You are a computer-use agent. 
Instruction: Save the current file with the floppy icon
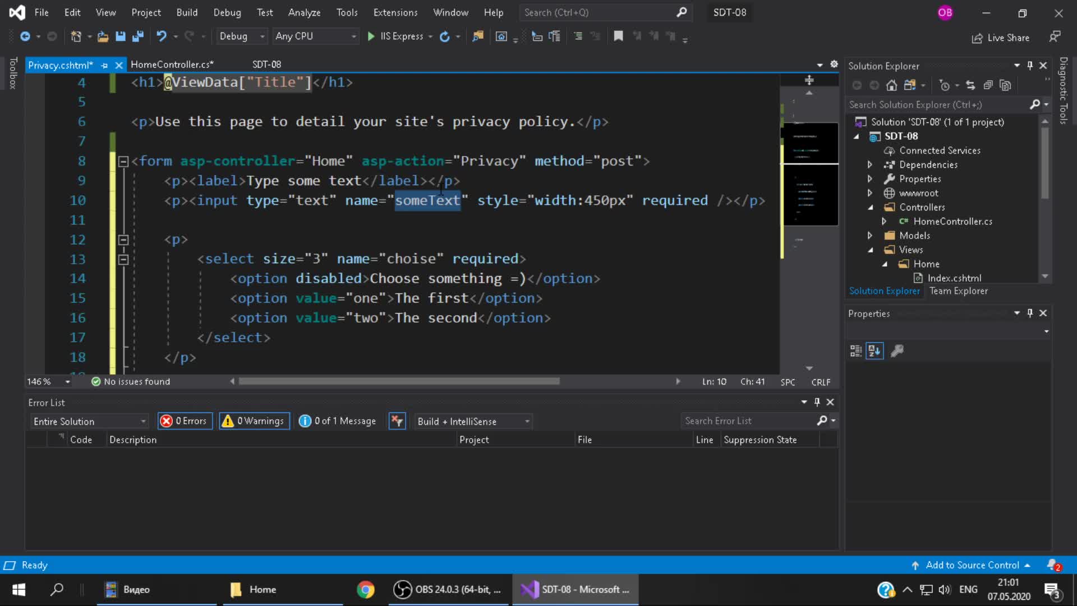coord(120,36)
